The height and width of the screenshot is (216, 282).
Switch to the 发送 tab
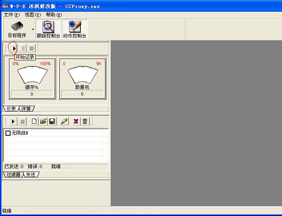click(x=31, y=175)
